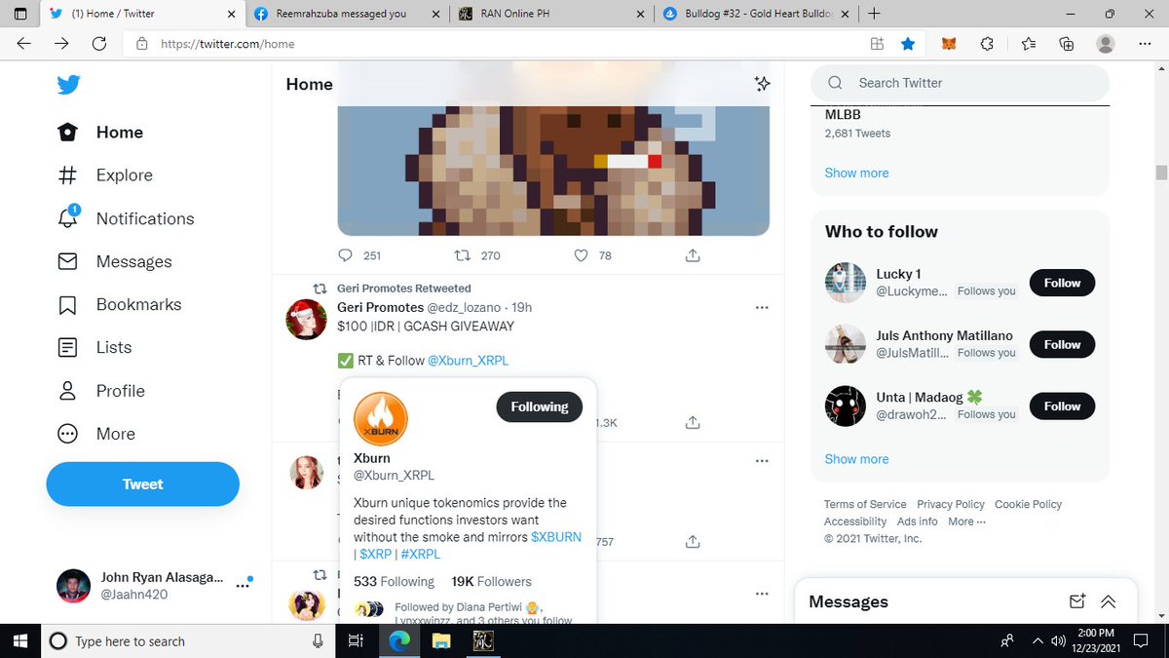Go to Profile in the sidebar
Image resolution: width=1169 pixels, height=658 pixels.
click(x=101, y=391)
